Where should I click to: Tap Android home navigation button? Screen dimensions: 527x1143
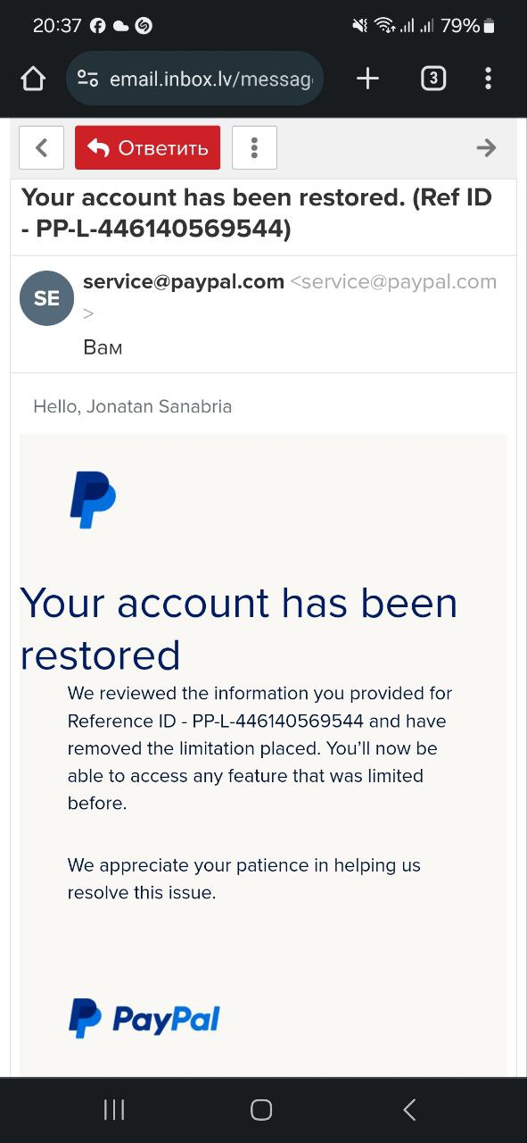click(x=261, y=1110)
